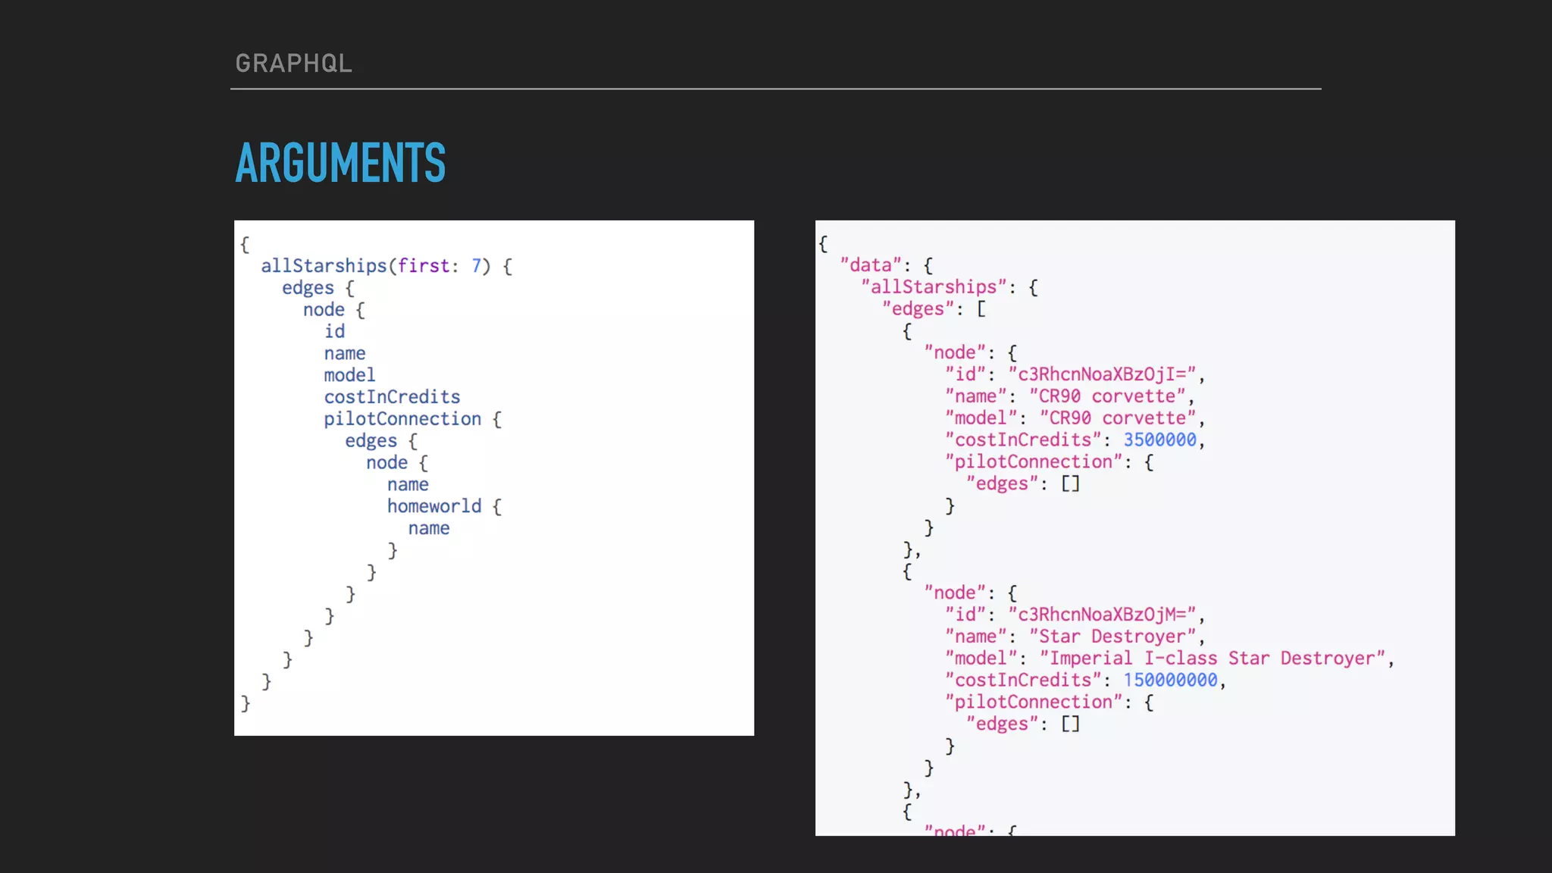This screenshot has height=873, width=1552.
Task: Click the id value c3RhcnNoaXBzOjI=
Action: pyautogui.click(x=1102, y=374)
